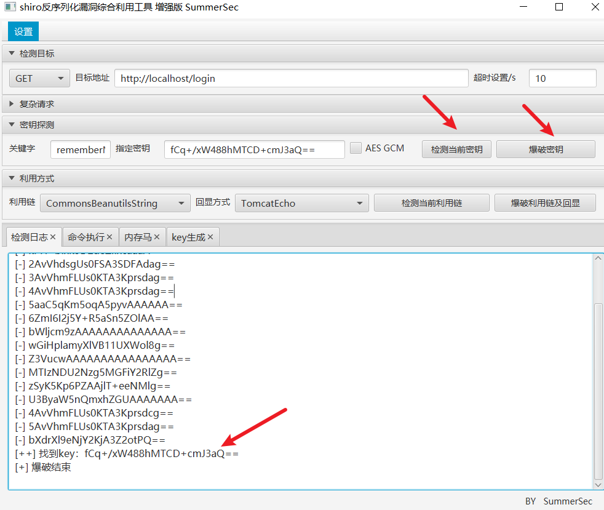Click the 指定密钥 key input field
Viewport: 604px width, 510px height.
click(x=254, y=149)
